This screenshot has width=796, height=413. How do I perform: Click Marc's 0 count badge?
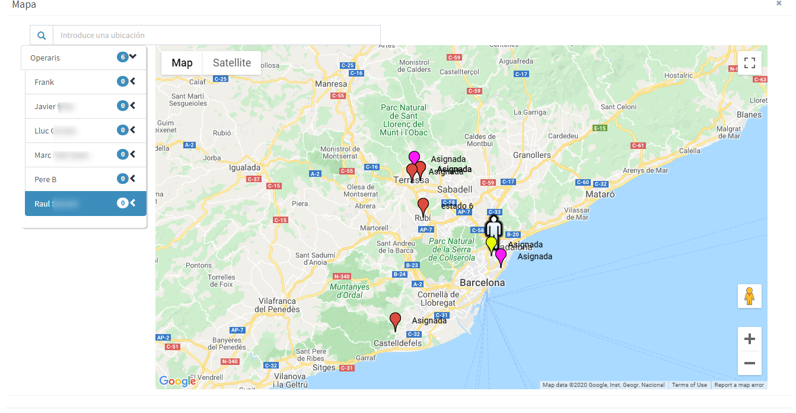123,154
